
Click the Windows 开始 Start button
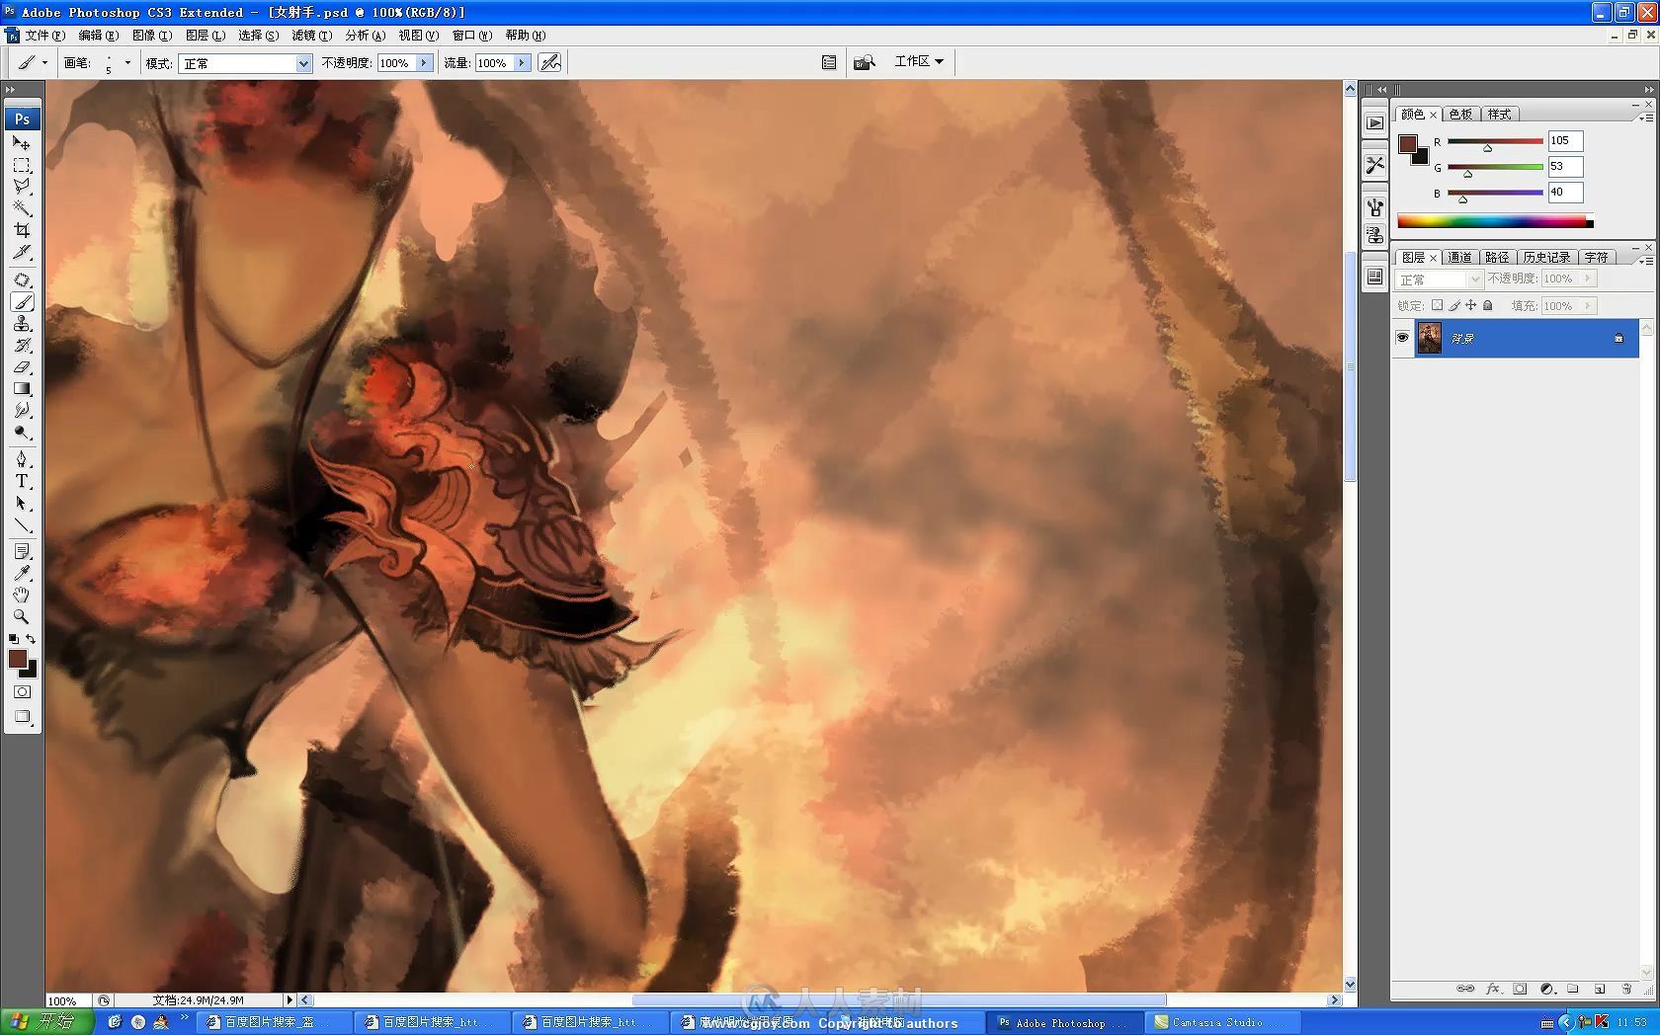coord(46,1022)
